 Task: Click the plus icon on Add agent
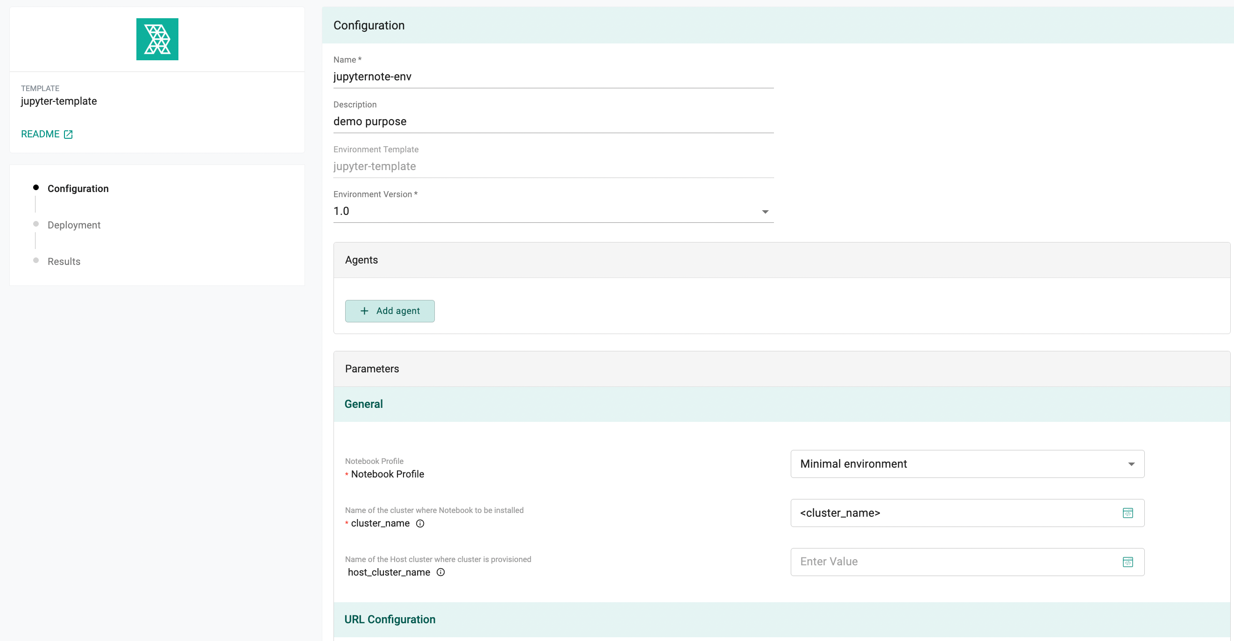364,311
